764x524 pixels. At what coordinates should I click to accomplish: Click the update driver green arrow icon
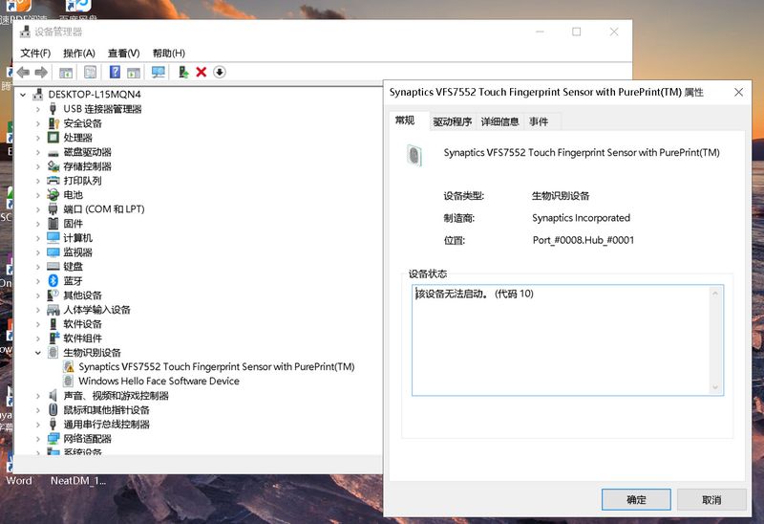coord(183,73)
